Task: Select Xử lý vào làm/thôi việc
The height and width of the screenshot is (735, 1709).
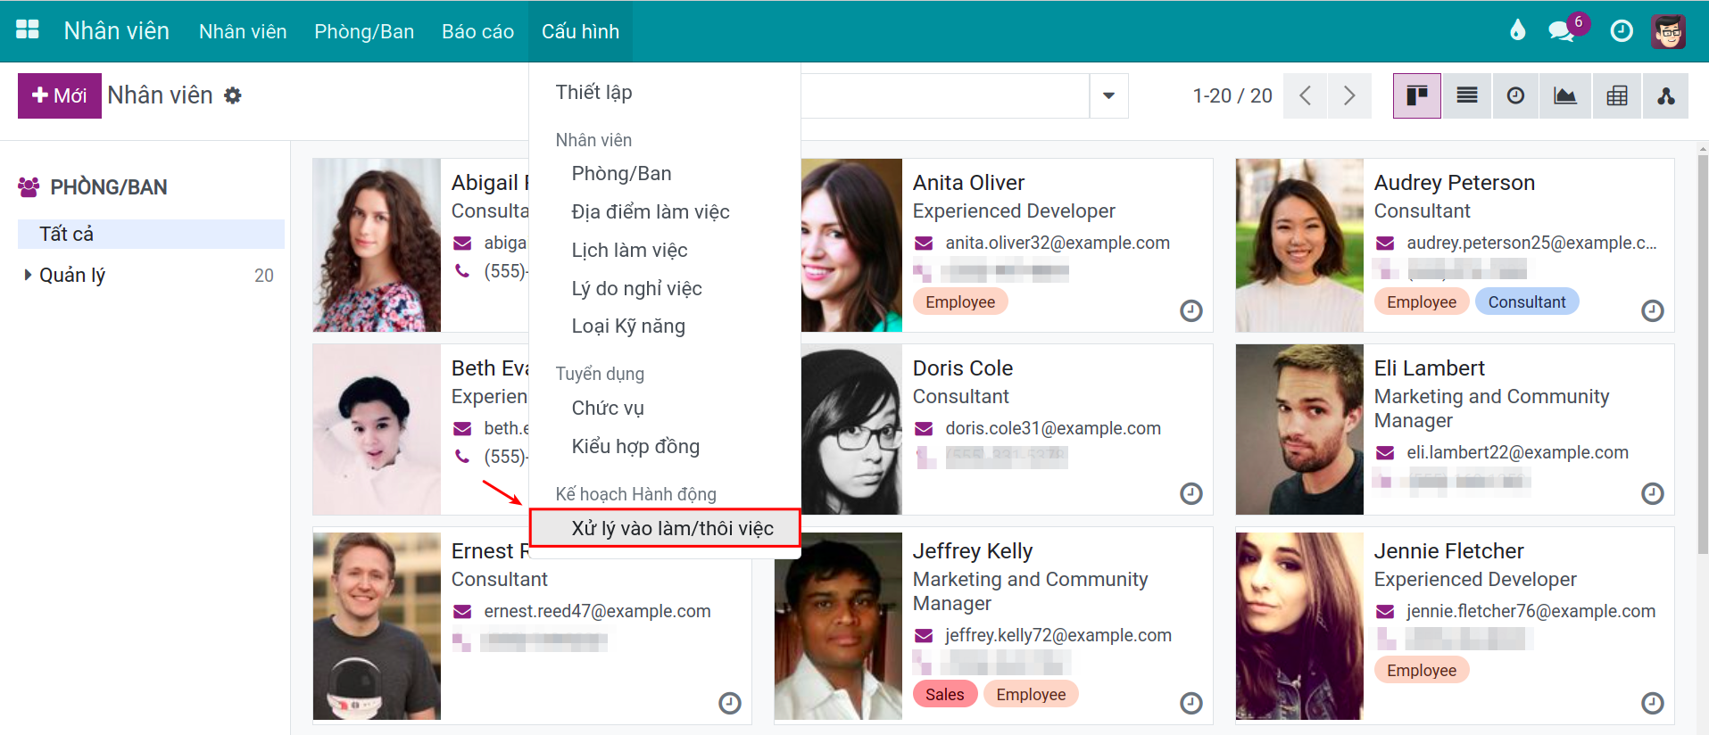Action: 665,528
